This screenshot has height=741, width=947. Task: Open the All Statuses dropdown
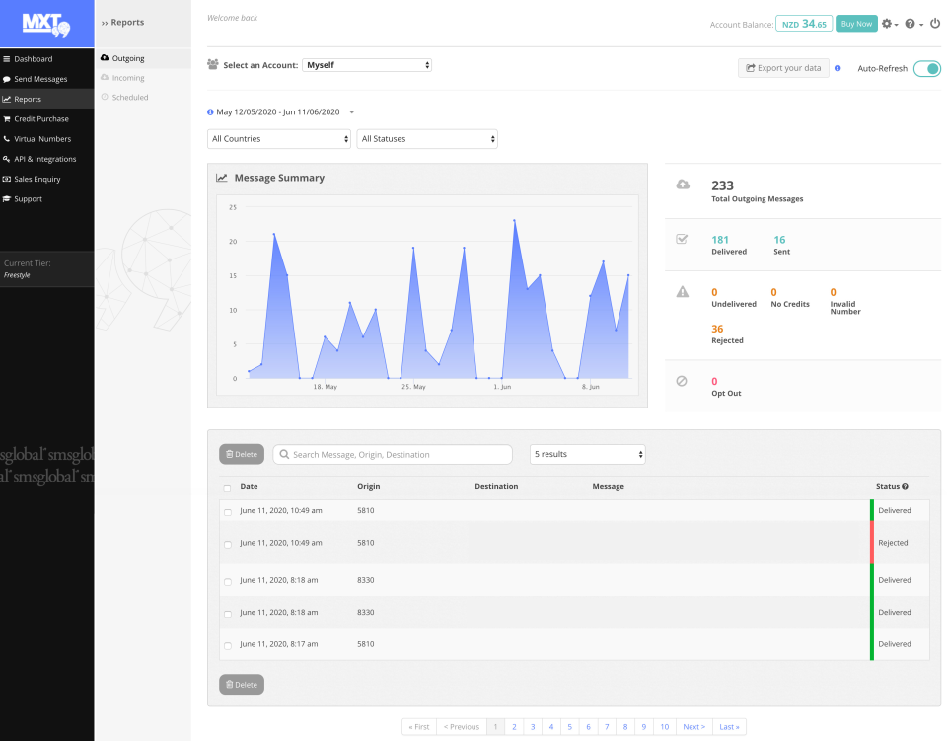(427, 139)
